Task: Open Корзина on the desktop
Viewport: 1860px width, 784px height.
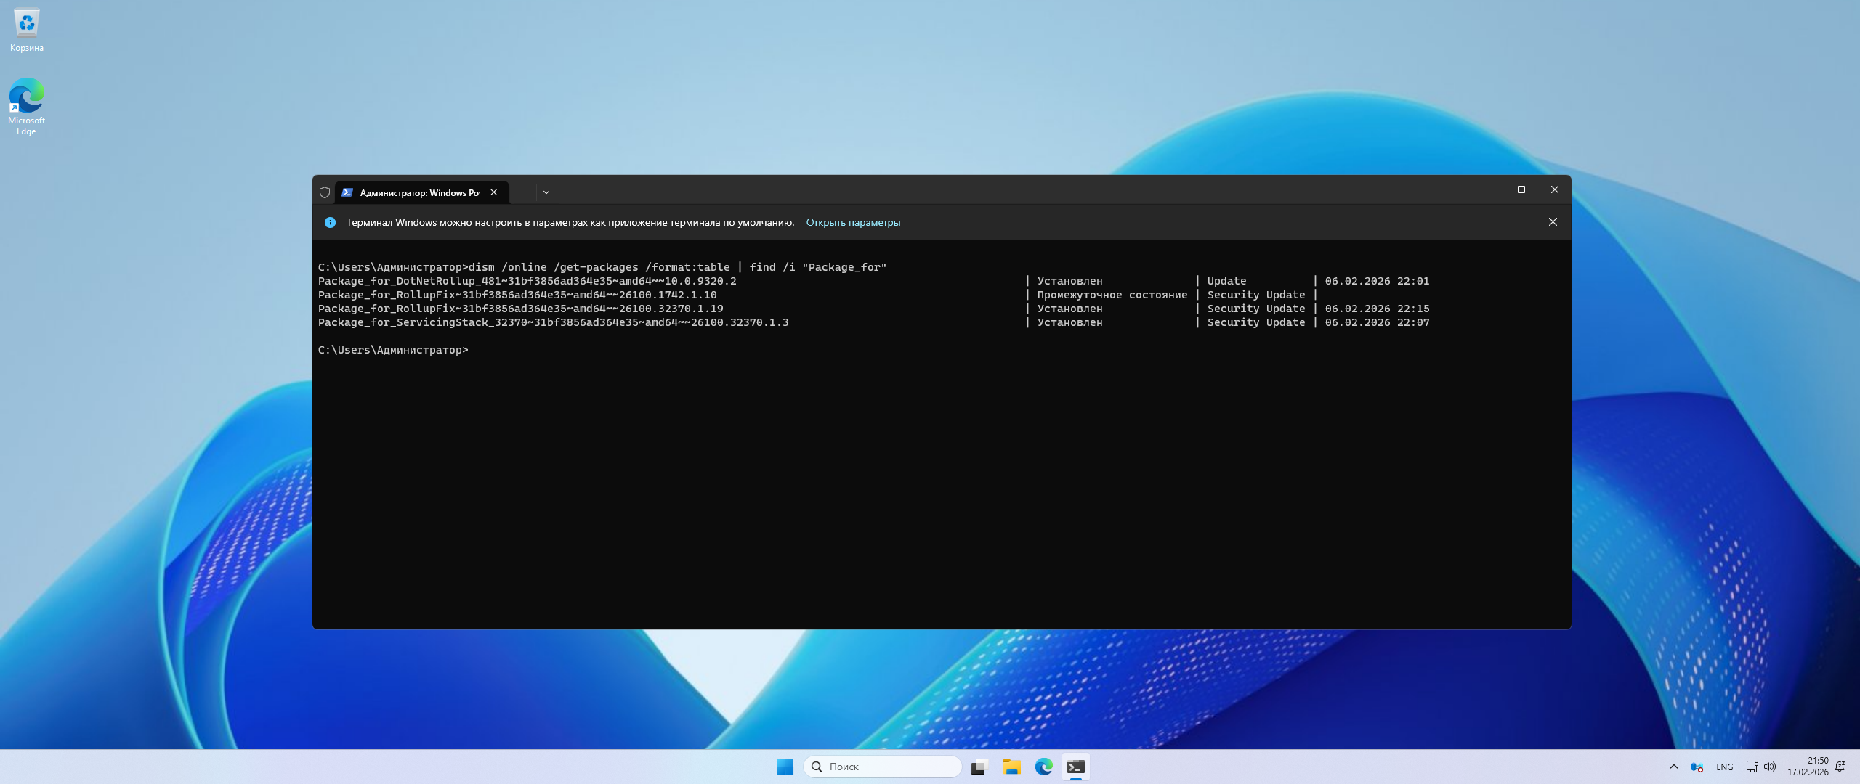Action: (27, 30)
